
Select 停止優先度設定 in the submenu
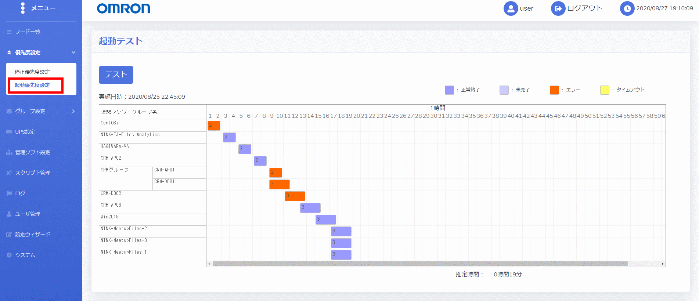[x=32, y=72]
